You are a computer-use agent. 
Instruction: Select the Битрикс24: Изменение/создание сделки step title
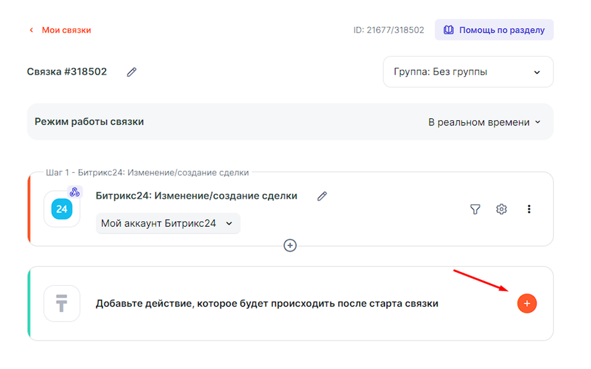coord(196,196)
